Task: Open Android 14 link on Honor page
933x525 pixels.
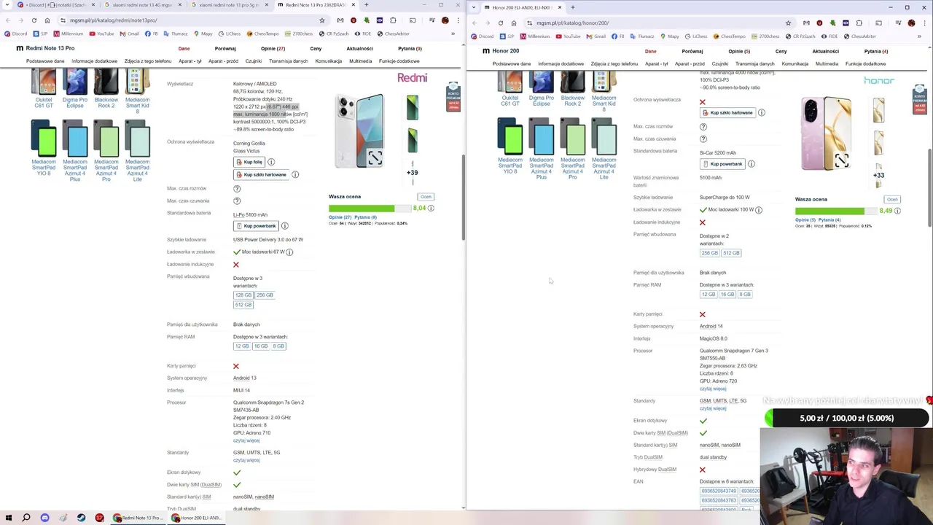Action: [711, 327]
